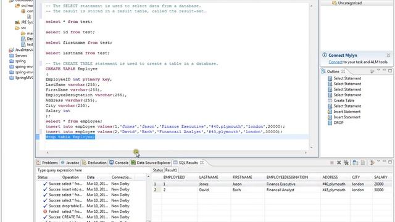395x222 pixels.
Task: Select the Failed select history row
Action: click(x=91, y=212)
